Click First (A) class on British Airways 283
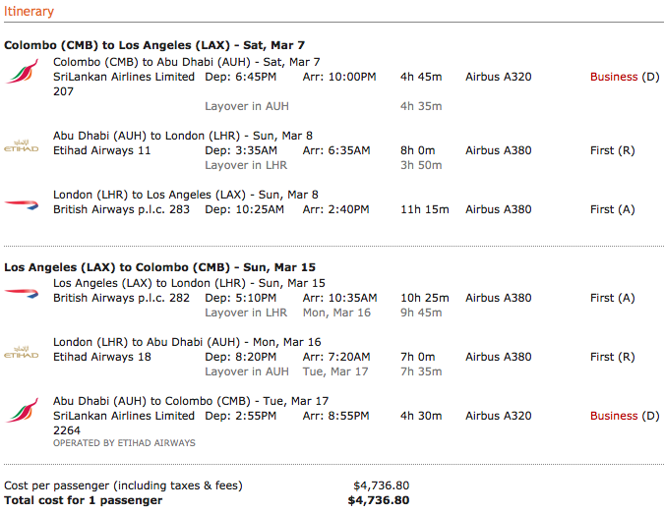 [x=612, y=209]
